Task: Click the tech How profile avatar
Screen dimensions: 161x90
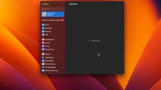Action: pyautogui.click(x=44, y=14)
